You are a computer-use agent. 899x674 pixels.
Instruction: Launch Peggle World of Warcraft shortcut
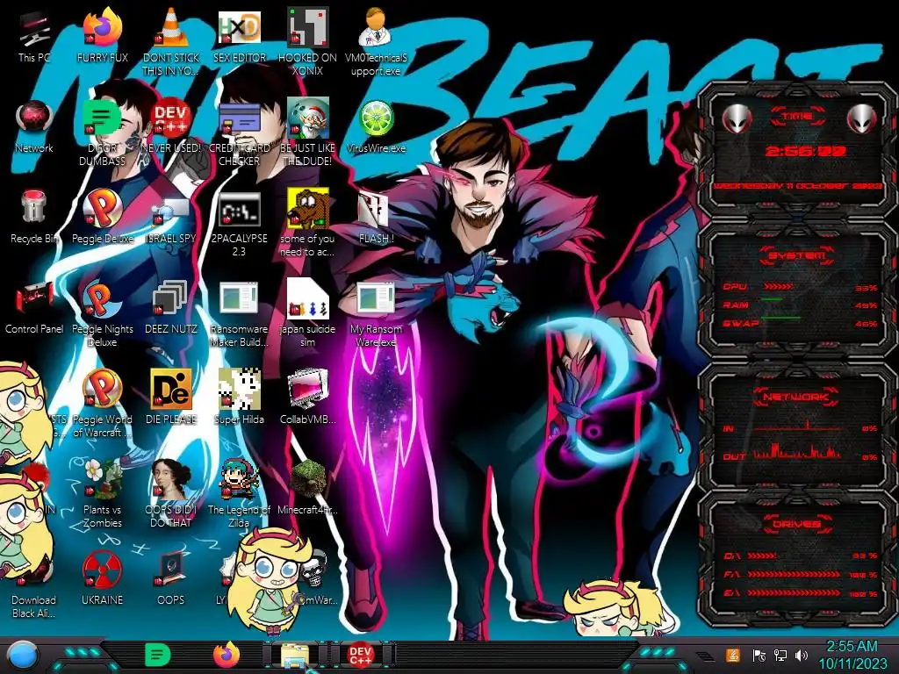[103, 390]
